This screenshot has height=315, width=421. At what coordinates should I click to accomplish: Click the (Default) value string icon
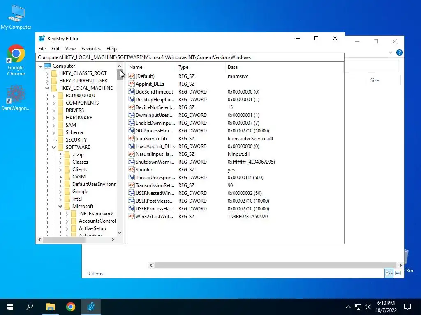131,76
